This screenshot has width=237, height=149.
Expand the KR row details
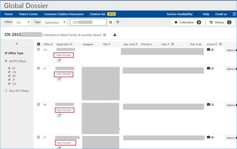click(x=39, y=104)
